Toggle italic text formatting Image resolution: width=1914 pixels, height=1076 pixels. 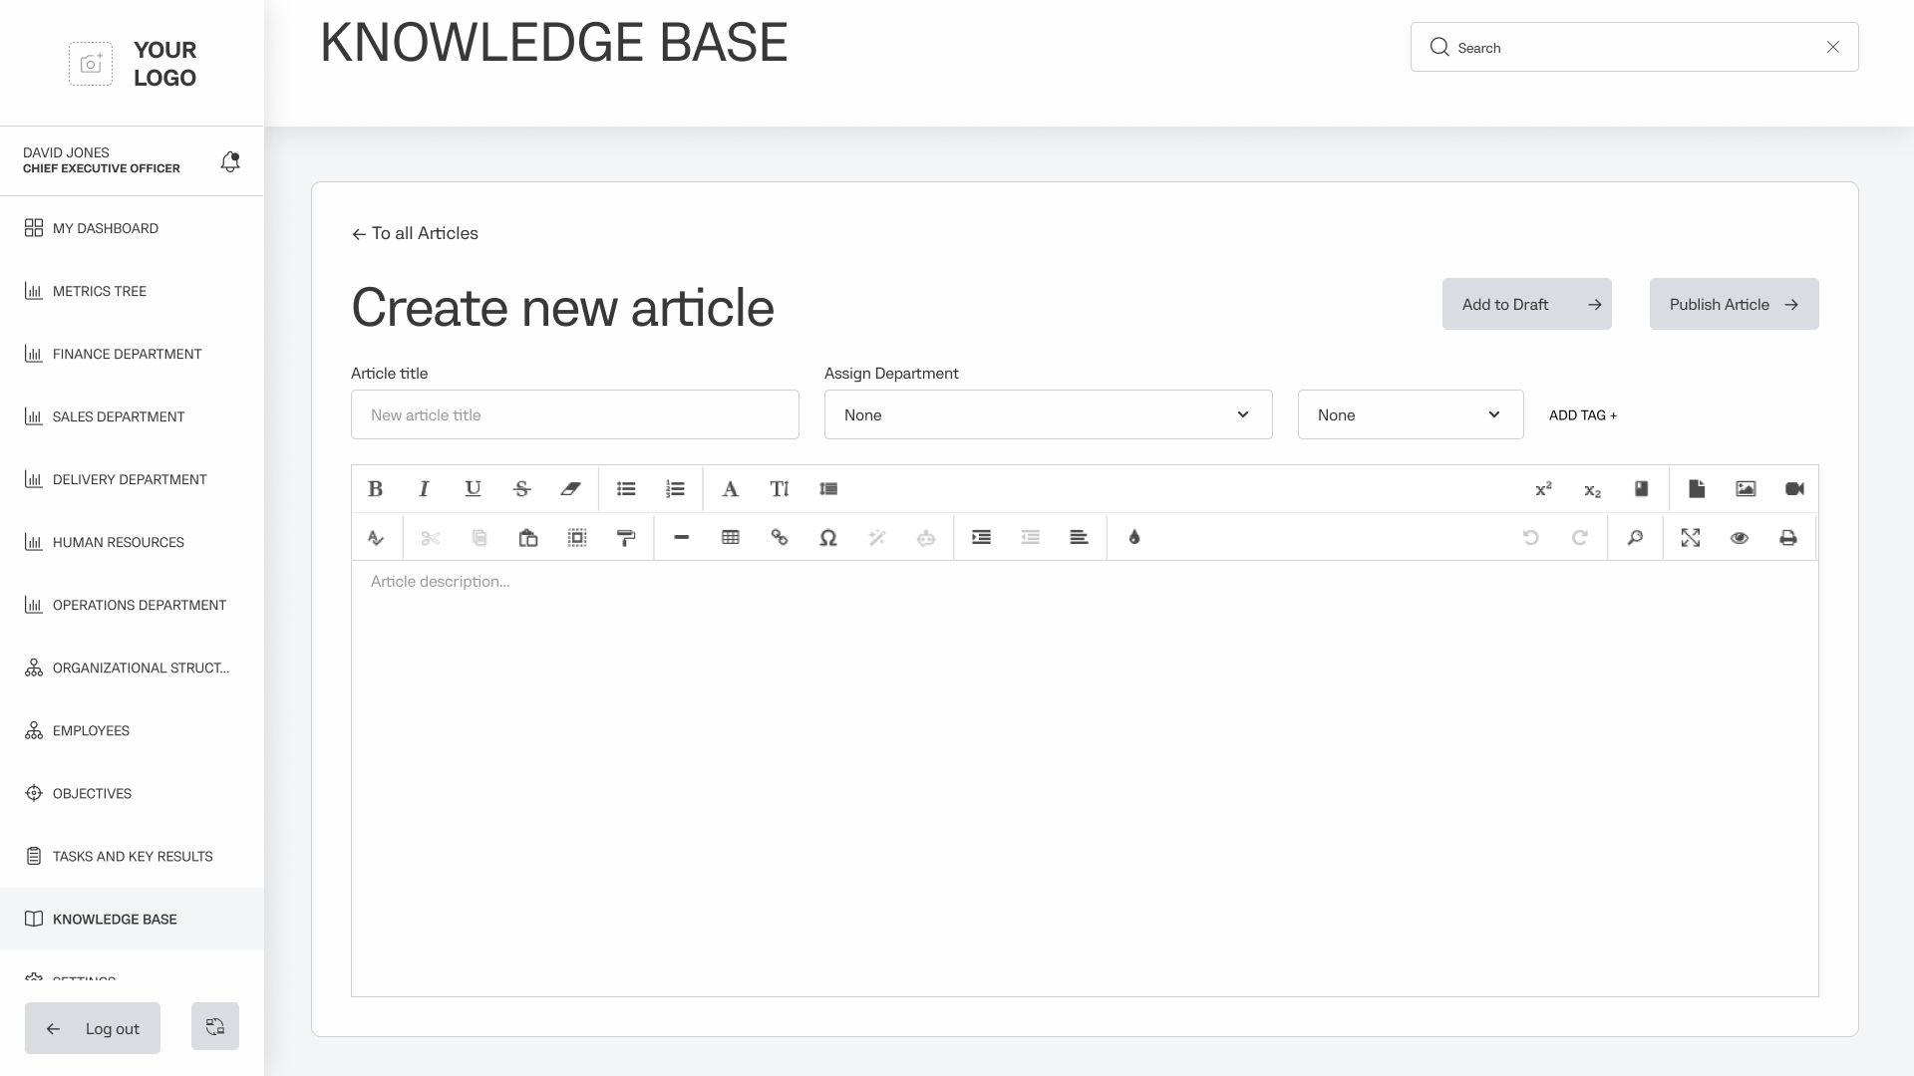(x=424, y=489)
